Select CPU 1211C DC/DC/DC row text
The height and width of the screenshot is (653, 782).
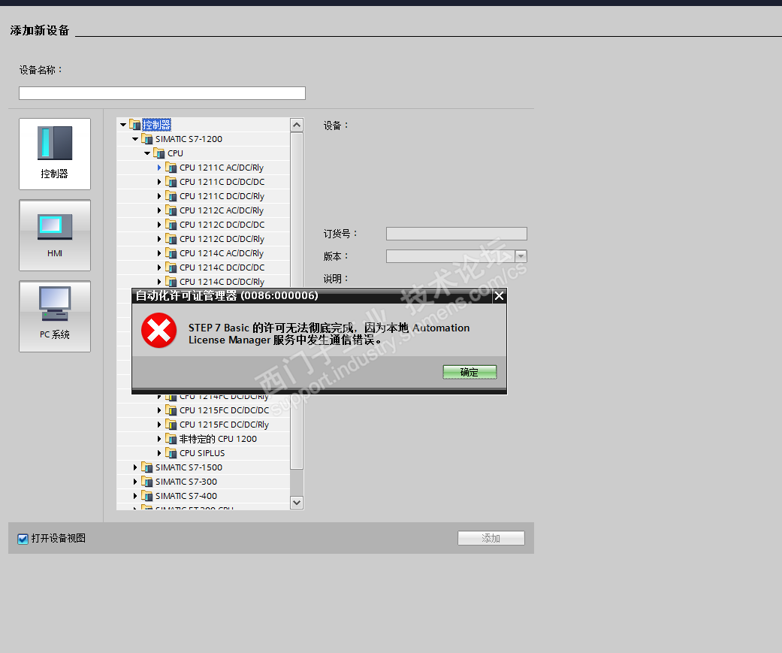coord(222,182)
